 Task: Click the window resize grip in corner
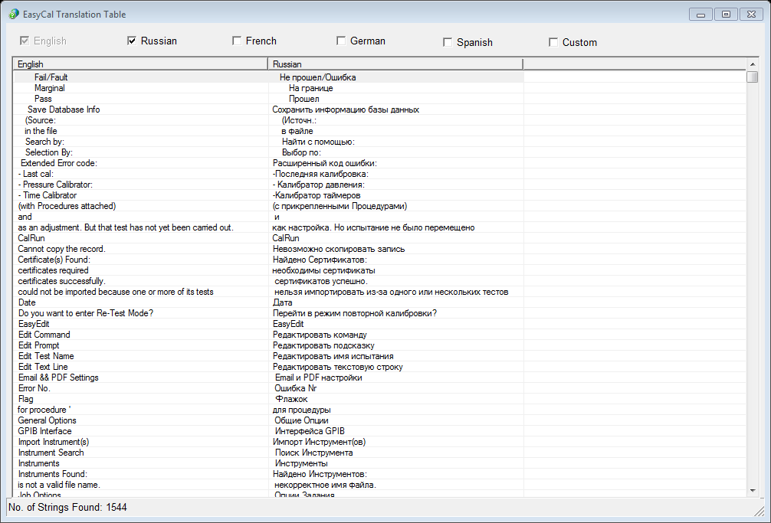coord(759,511)
